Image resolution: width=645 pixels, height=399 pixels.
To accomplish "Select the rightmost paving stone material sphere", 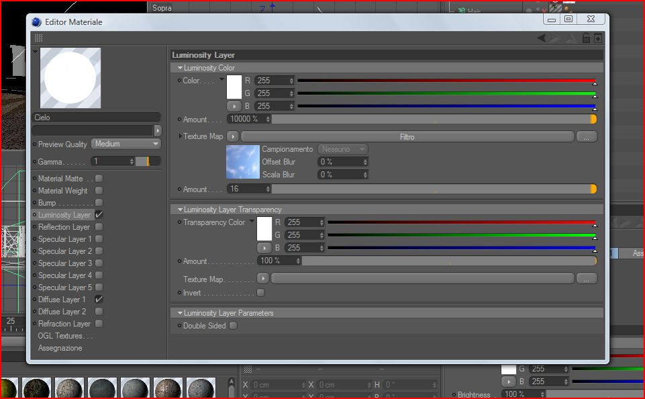I will [x=201, y=388].
